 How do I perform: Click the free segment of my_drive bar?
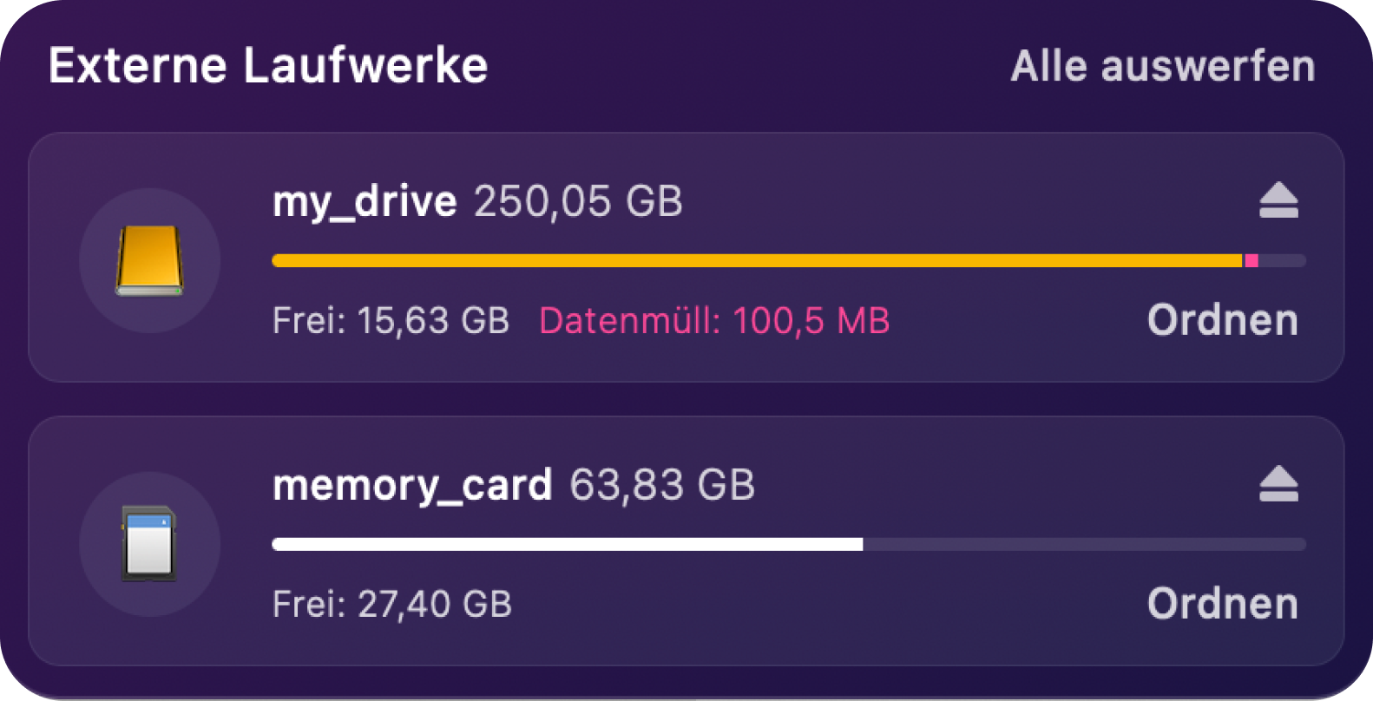tap(1283, 260)
